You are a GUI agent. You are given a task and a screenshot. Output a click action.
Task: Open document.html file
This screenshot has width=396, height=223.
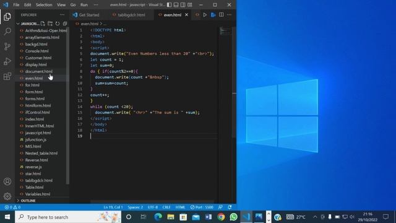(x=38, y=72)
